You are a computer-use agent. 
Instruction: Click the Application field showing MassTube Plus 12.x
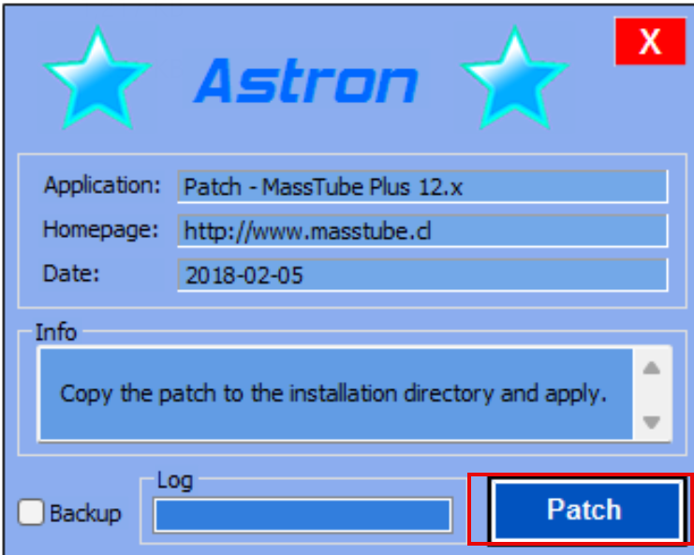[421, 186]
